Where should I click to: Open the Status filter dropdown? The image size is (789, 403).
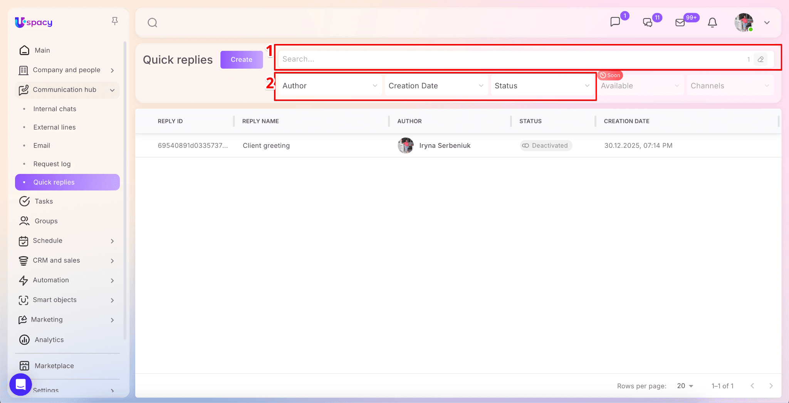pos(542,86)
